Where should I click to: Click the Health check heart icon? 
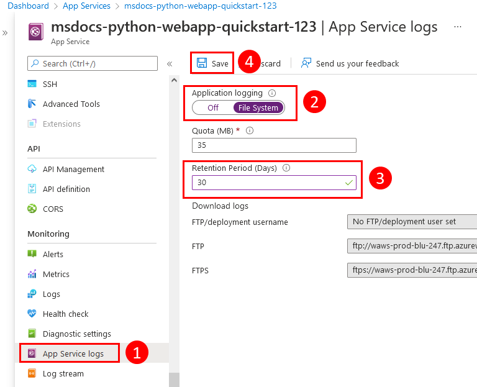pos(32,313)
